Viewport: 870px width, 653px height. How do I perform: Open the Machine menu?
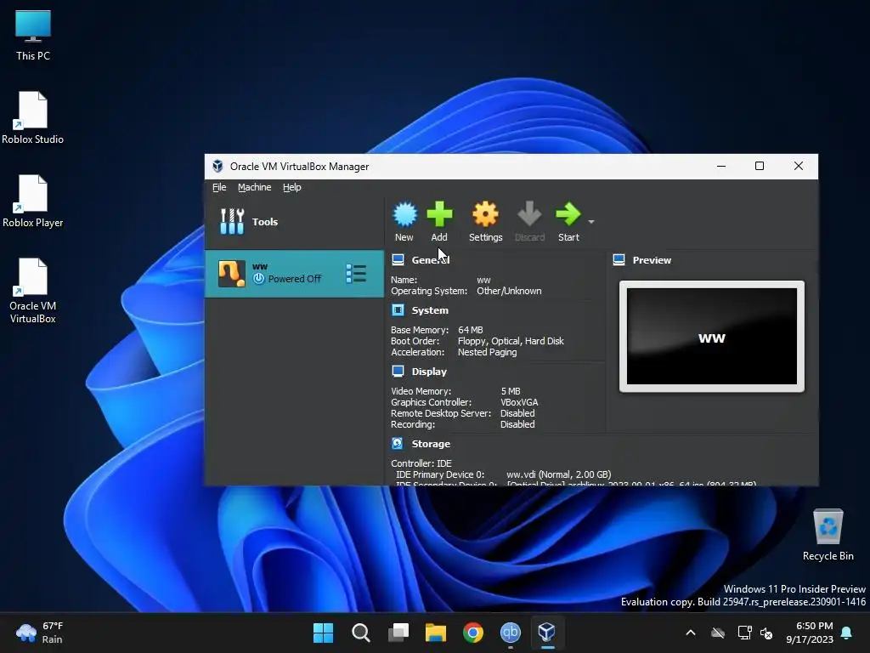(255, 187)
